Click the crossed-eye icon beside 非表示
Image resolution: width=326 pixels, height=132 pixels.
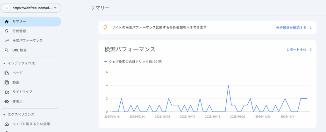coord(7,101)
